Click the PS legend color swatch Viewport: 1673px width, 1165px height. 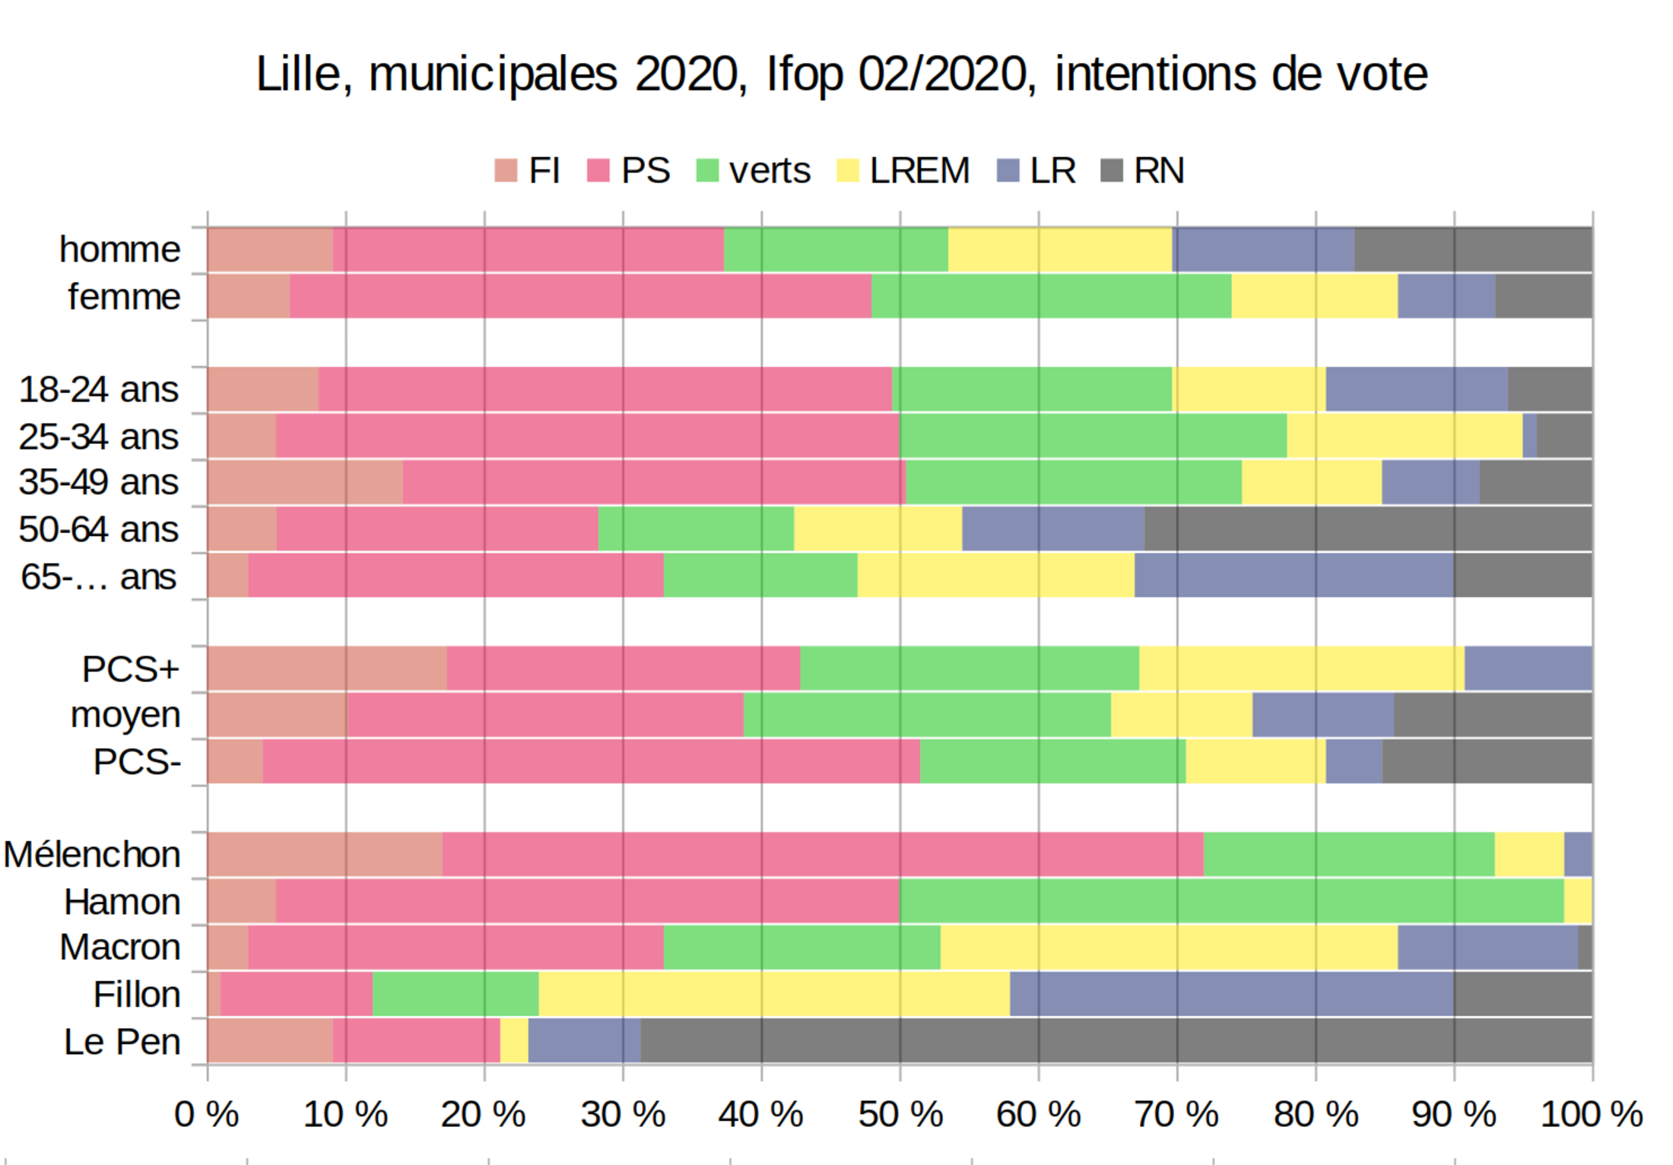[598, 170]
